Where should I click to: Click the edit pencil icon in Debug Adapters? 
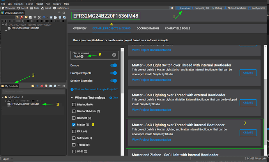[30, 17]
